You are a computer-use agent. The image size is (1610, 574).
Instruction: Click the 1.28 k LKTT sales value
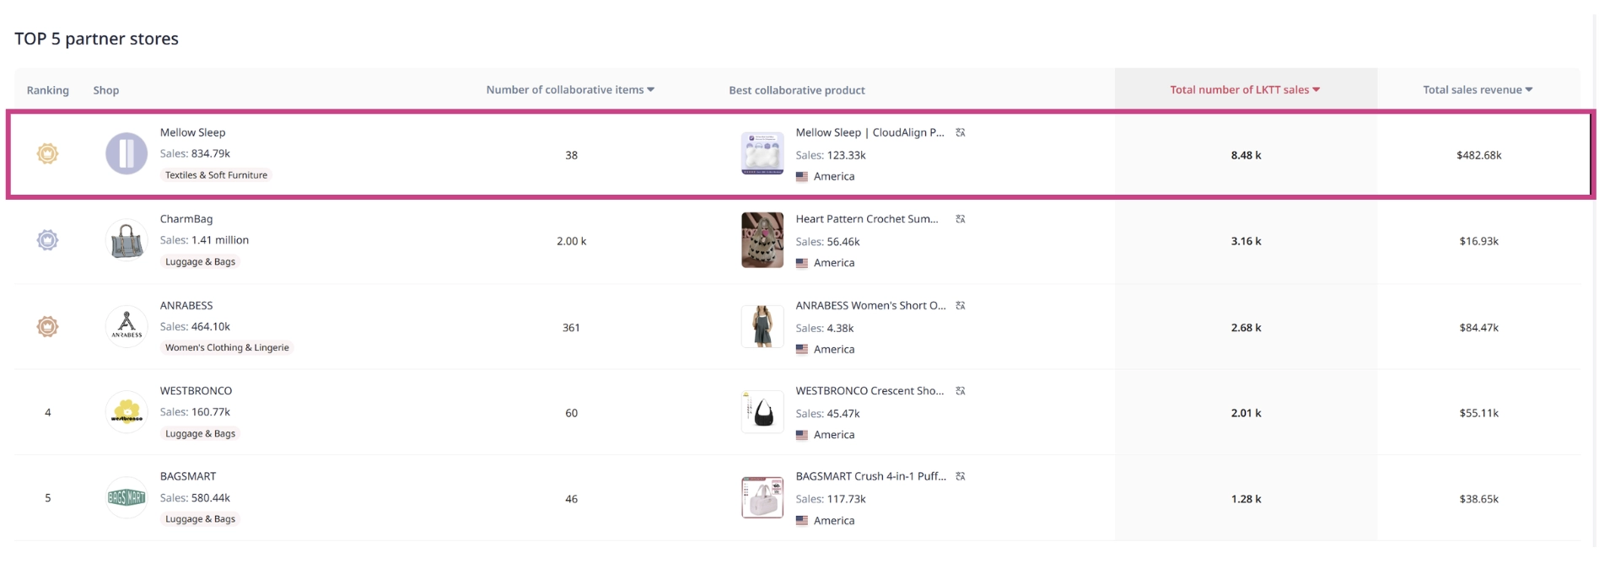1246,499
